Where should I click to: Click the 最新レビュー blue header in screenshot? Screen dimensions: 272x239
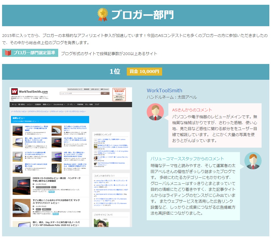[x=50, y=119]
